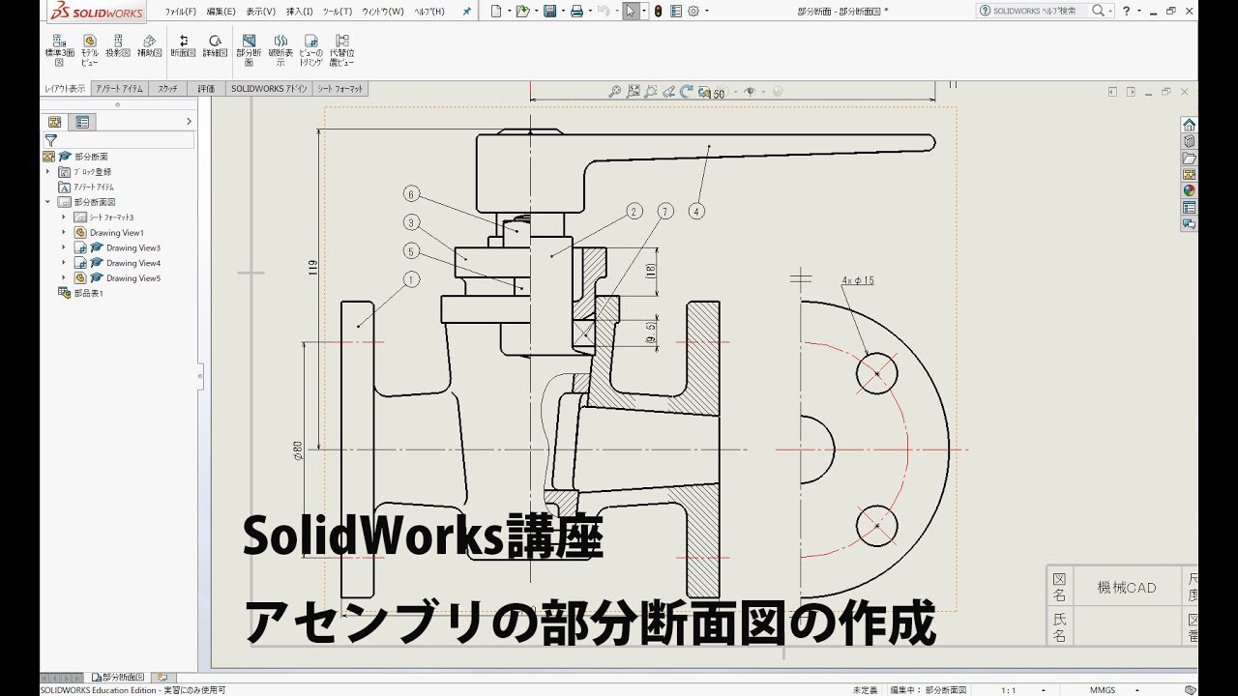1238x696 pixels.
Task: Click the 代替位置ビュー (Alternate Position View) tool
Action: point(341,50)
